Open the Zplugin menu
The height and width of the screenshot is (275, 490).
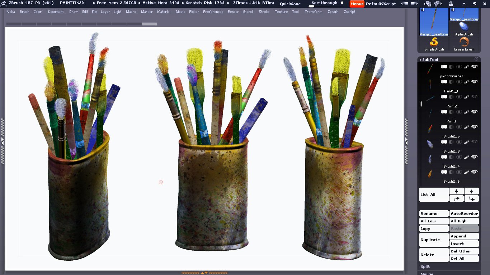coord(333,12)
